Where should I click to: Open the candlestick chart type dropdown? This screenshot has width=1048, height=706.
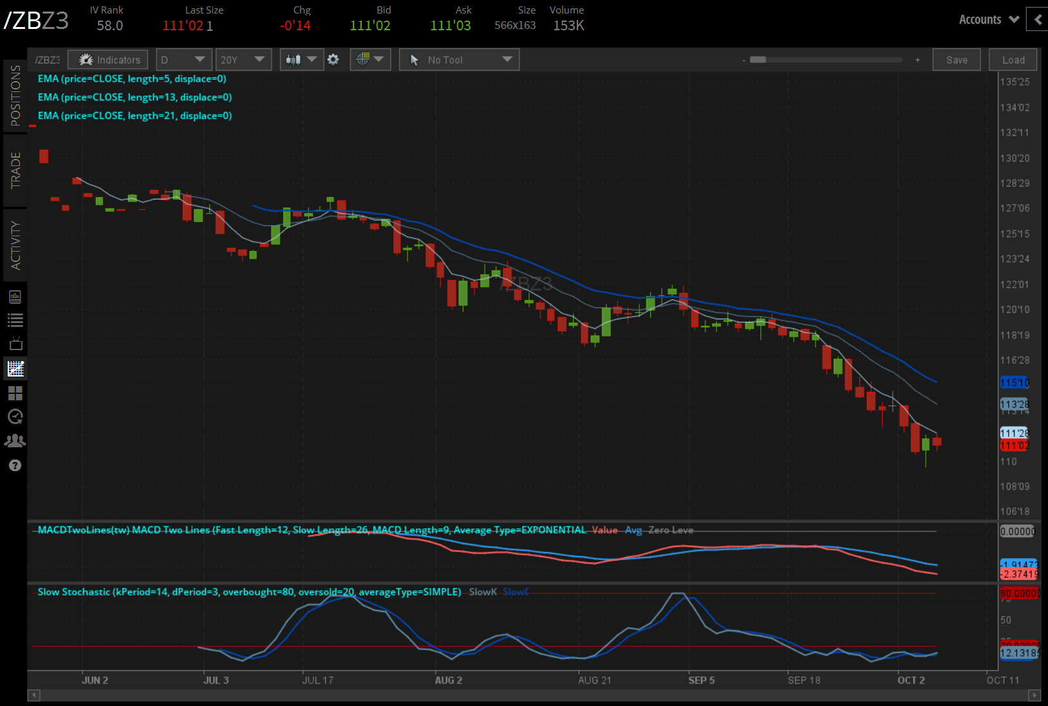(x=301, y=60)
